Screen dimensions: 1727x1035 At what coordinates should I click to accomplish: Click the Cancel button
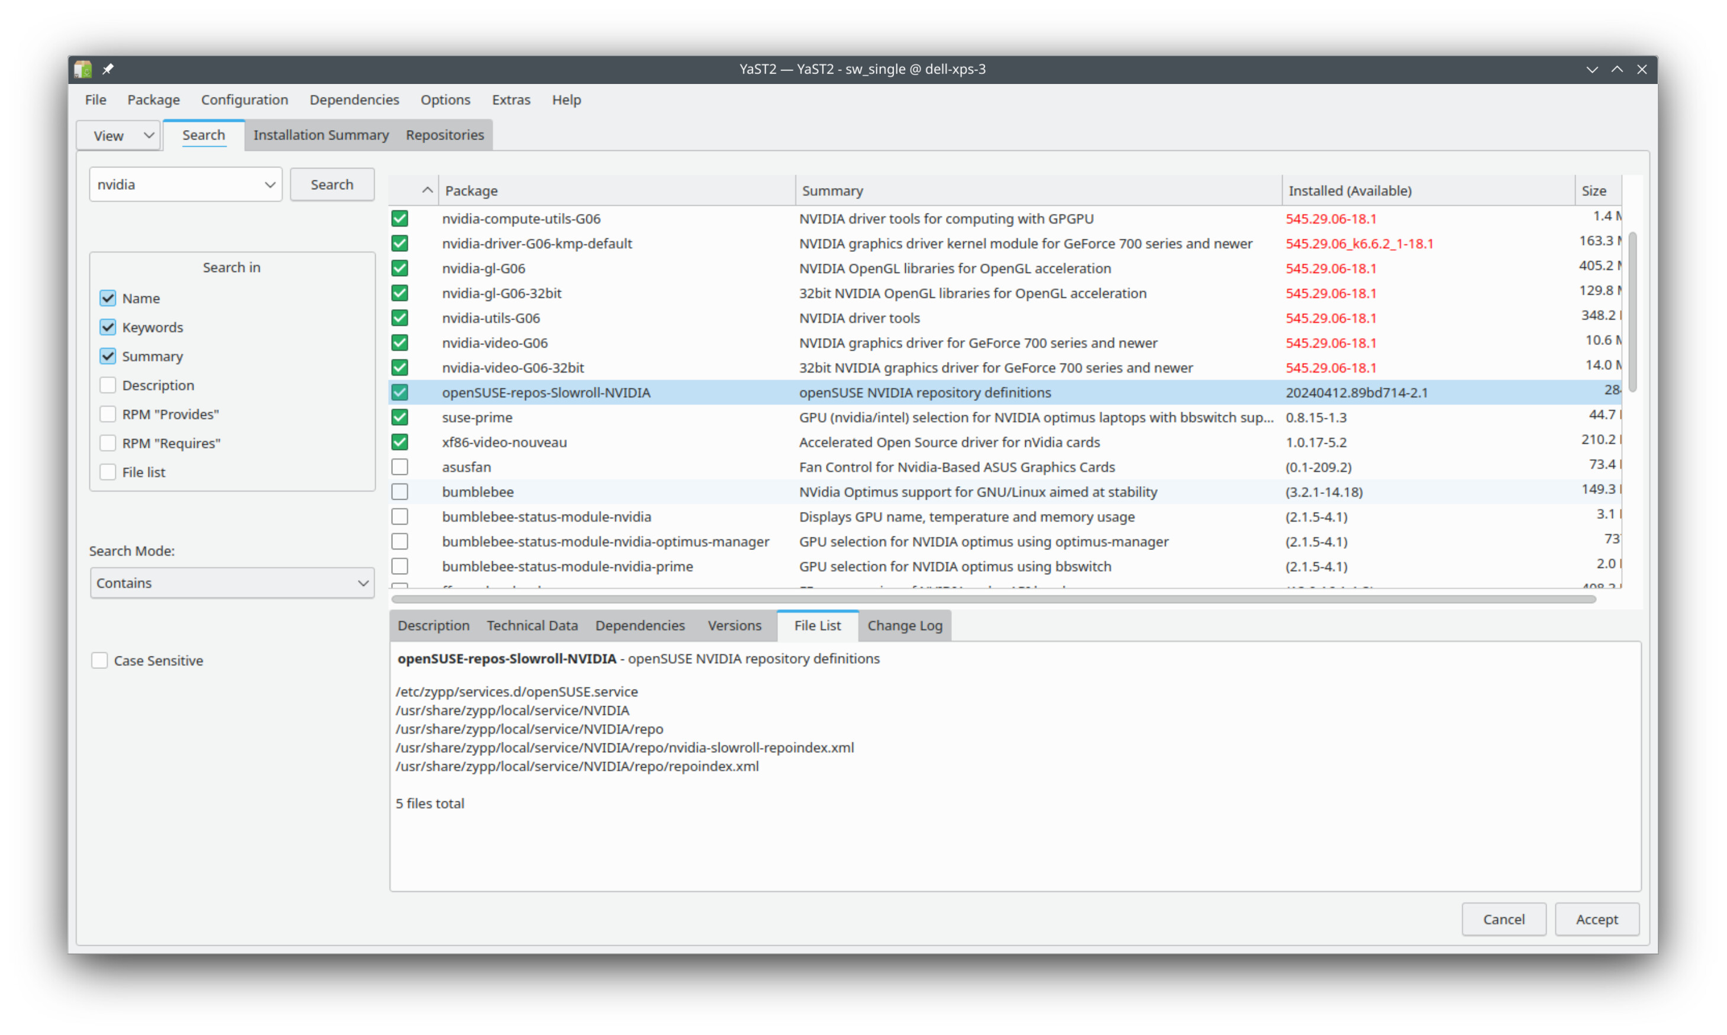pyautogui.click(x=1504, y=920)
